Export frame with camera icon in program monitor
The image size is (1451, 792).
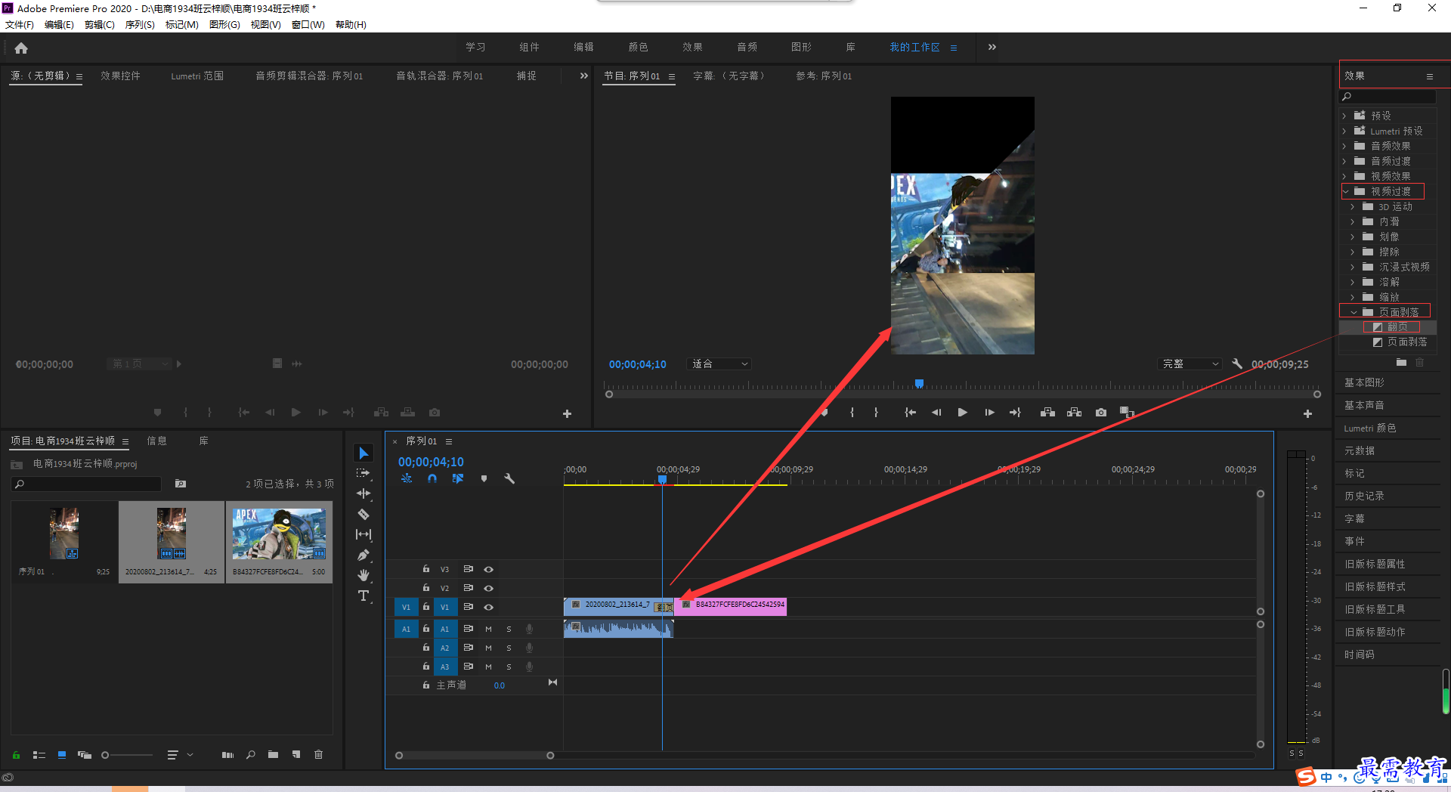(1101, 413)
